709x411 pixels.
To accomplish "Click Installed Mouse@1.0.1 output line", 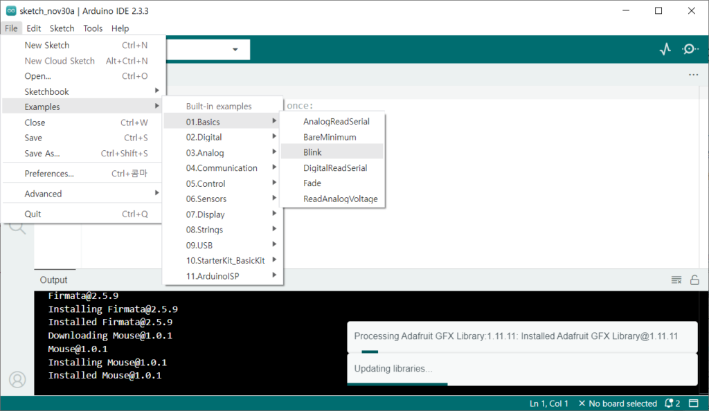I will 105,375.
